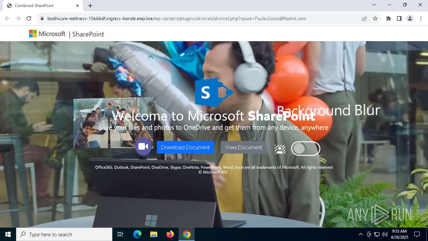Click the site lock icon
428x241 pixels.
tap(42, 18)
